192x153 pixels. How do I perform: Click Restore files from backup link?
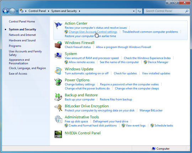point(116,100)
